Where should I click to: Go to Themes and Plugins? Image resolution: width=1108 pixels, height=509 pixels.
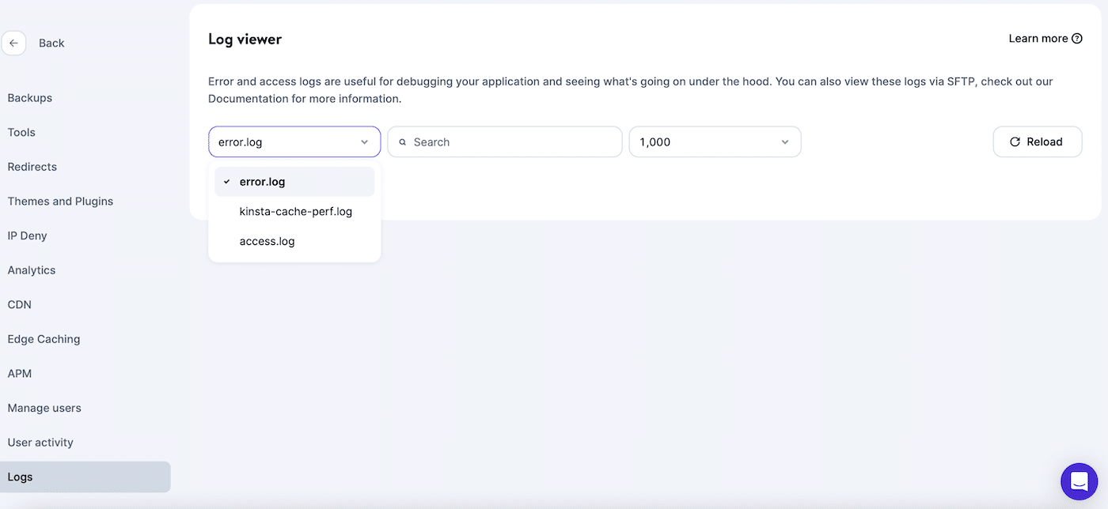coord(60,201)
